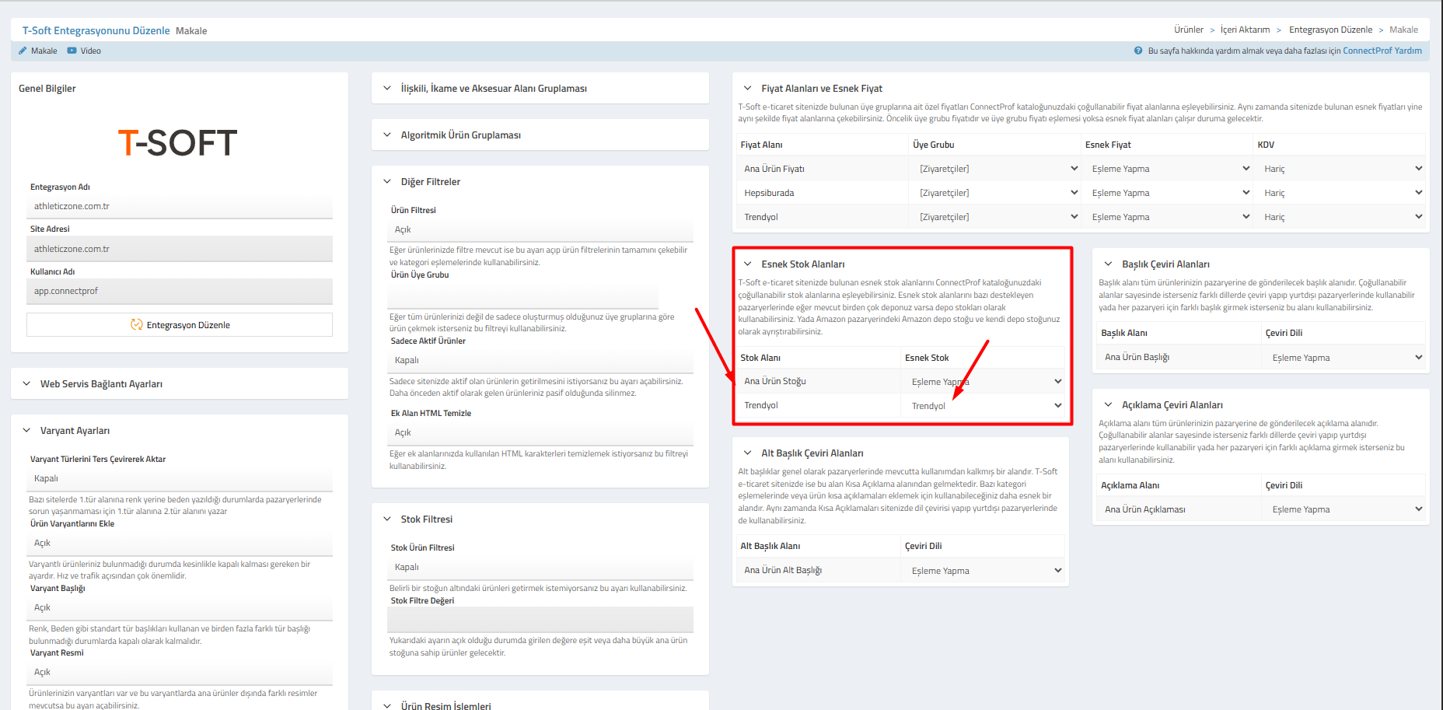Open KDV dropdown for Ana Ürün Fiyatı
The width and height of the screenshot is (1443, 710).
click(x=1340, y=169)
